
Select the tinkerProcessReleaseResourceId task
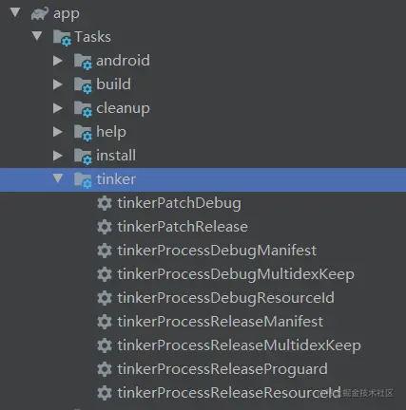point(229,393)
